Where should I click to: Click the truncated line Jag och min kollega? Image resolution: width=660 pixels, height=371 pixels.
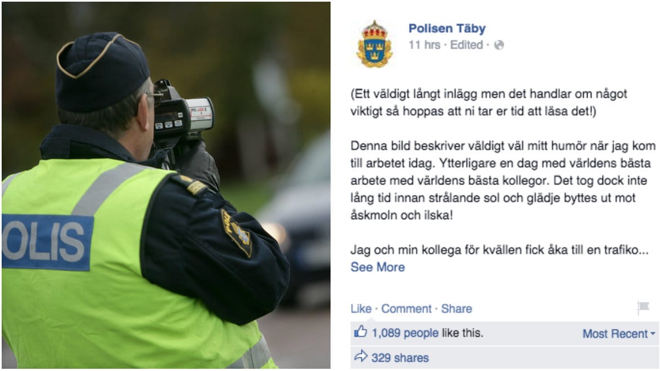[499, 250]
